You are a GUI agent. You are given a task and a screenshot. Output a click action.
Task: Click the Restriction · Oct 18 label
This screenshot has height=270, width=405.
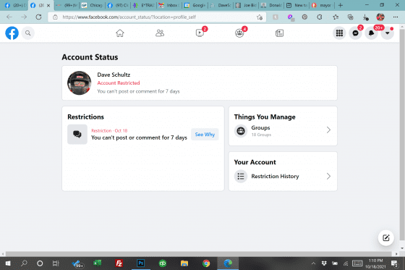tap(109, 130)
